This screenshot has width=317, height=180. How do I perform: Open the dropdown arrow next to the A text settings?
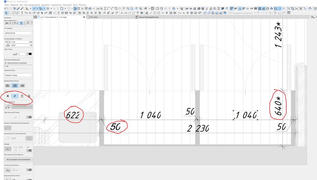[x=32, y=22]
